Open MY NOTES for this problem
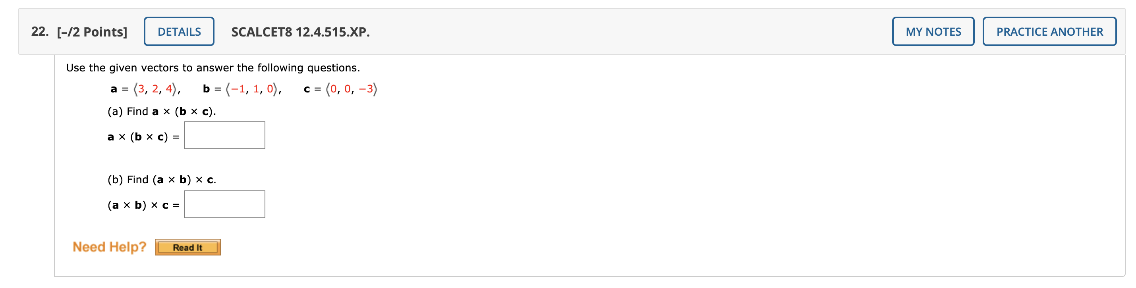Screen dimensions: 1136x288 click(933, 31)
